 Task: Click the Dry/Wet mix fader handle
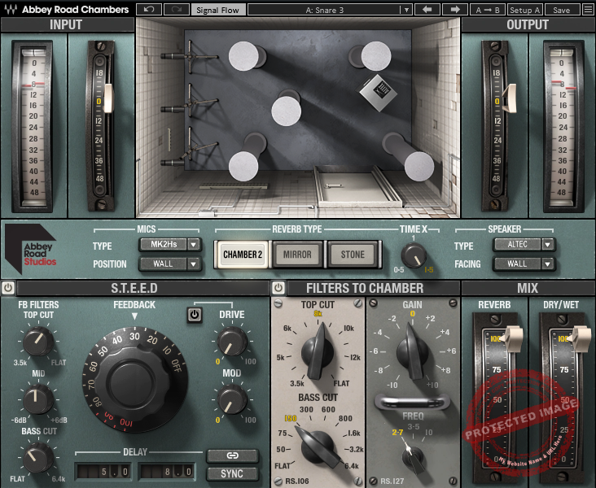point(579,338)
